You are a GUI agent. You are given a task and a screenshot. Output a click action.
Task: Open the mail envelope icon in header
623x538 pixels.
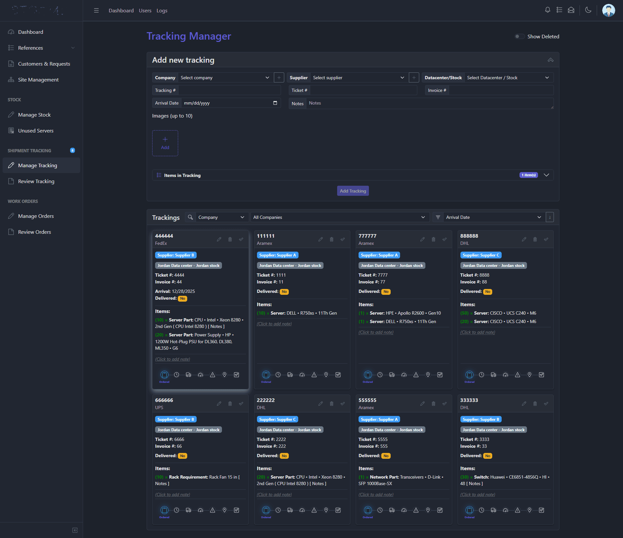pyautogui.click(x=571, y=10)
